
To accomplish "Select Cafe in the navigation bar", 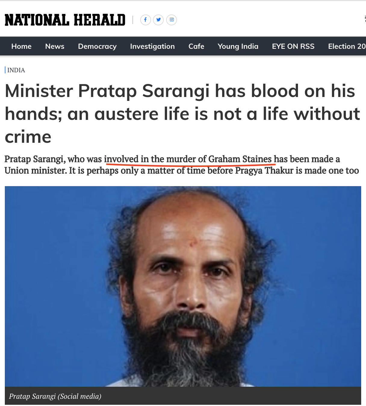I will click(196, 46).
